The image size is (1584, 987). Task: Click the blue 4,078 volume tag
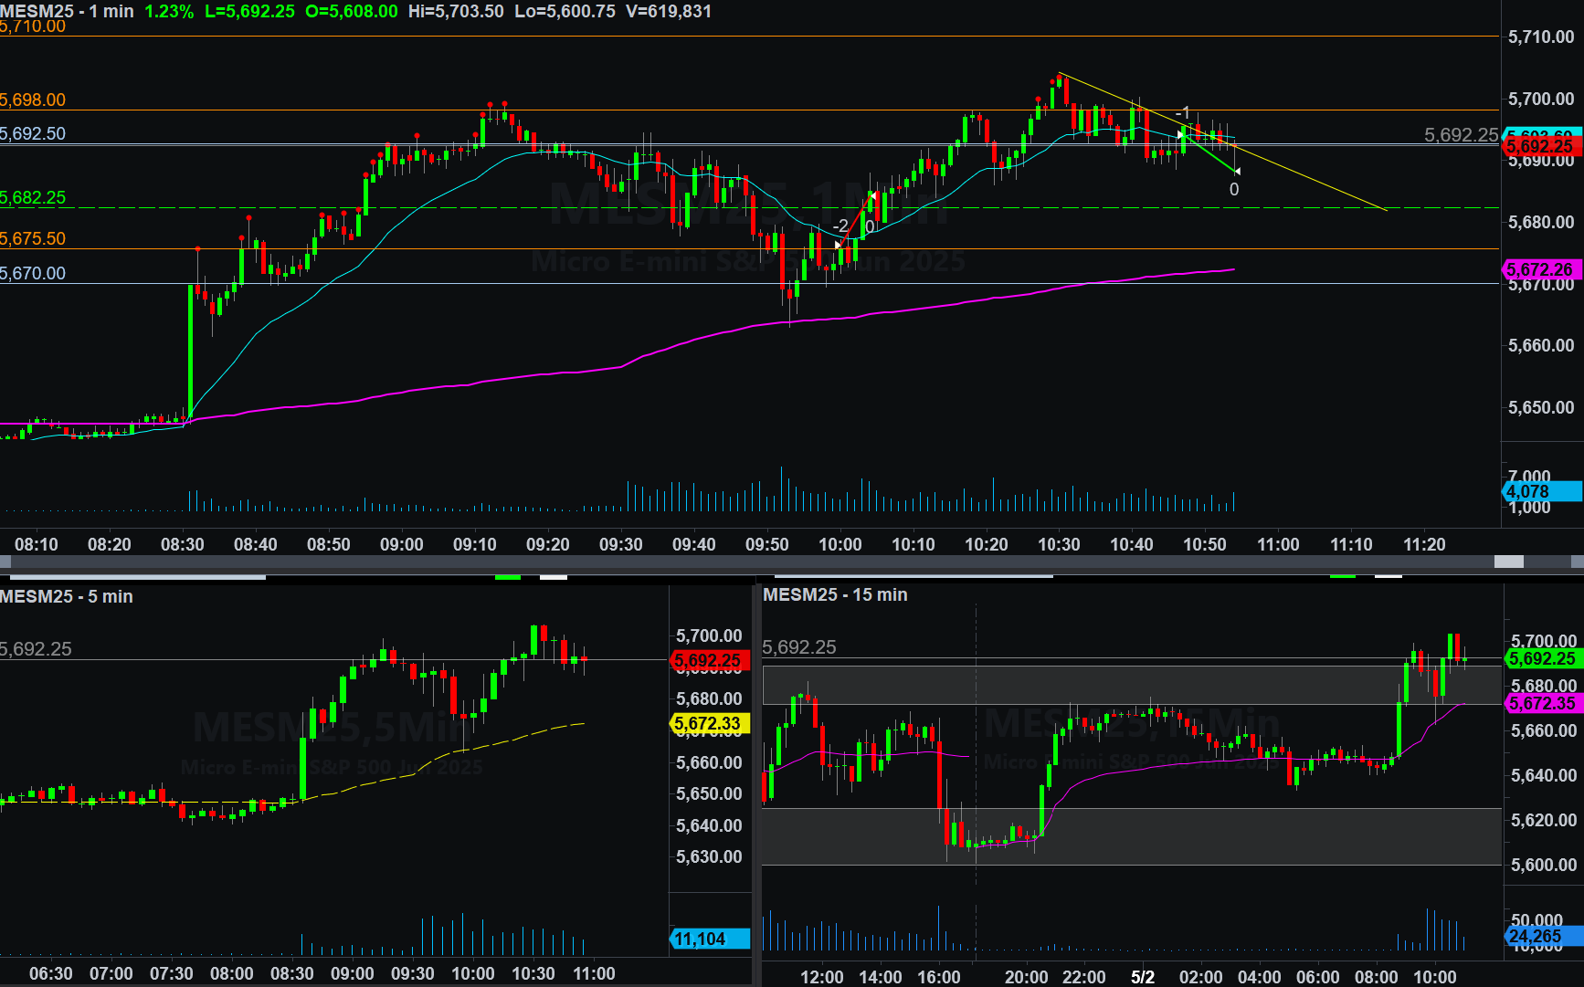tap(1542, 492)
